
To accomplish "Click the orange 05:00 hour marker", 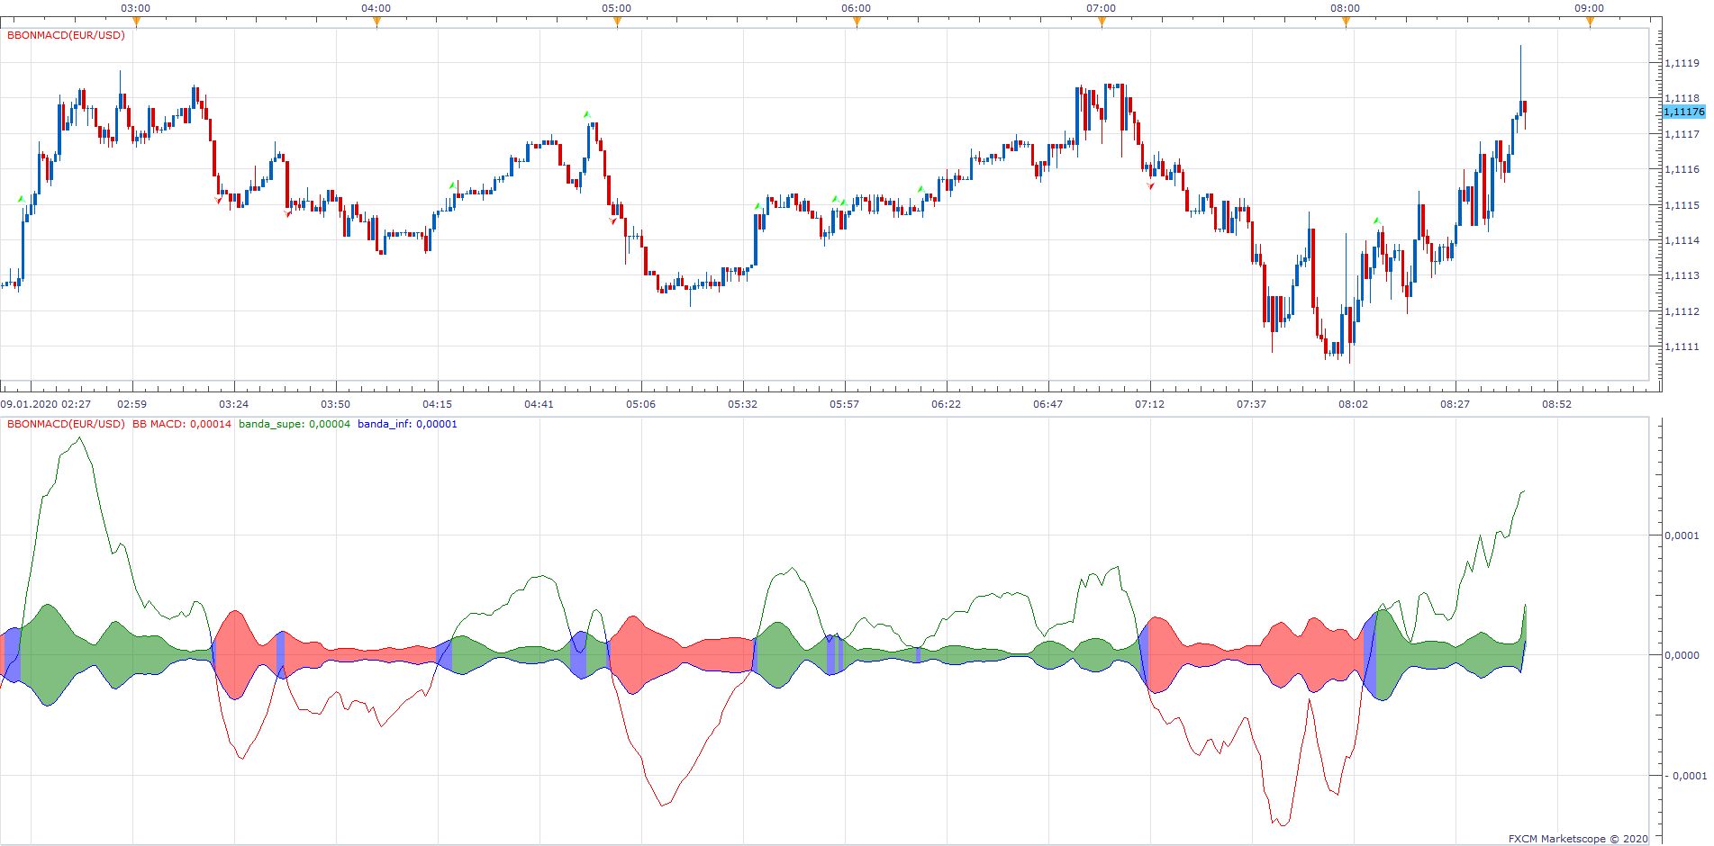I will pos(617,22).
